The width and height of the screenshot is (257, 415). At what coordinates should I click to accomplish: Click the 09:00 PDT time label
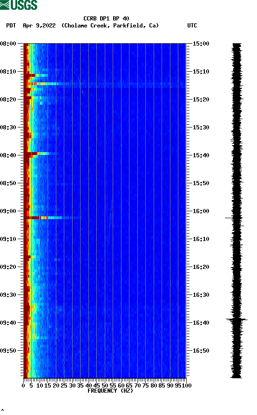tap(8, 211)
